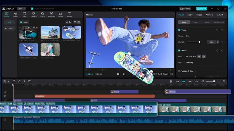This screenshot has width=234, height=131.
Task: Switch to the Animate tab
Action: click(x=210, y=15)
